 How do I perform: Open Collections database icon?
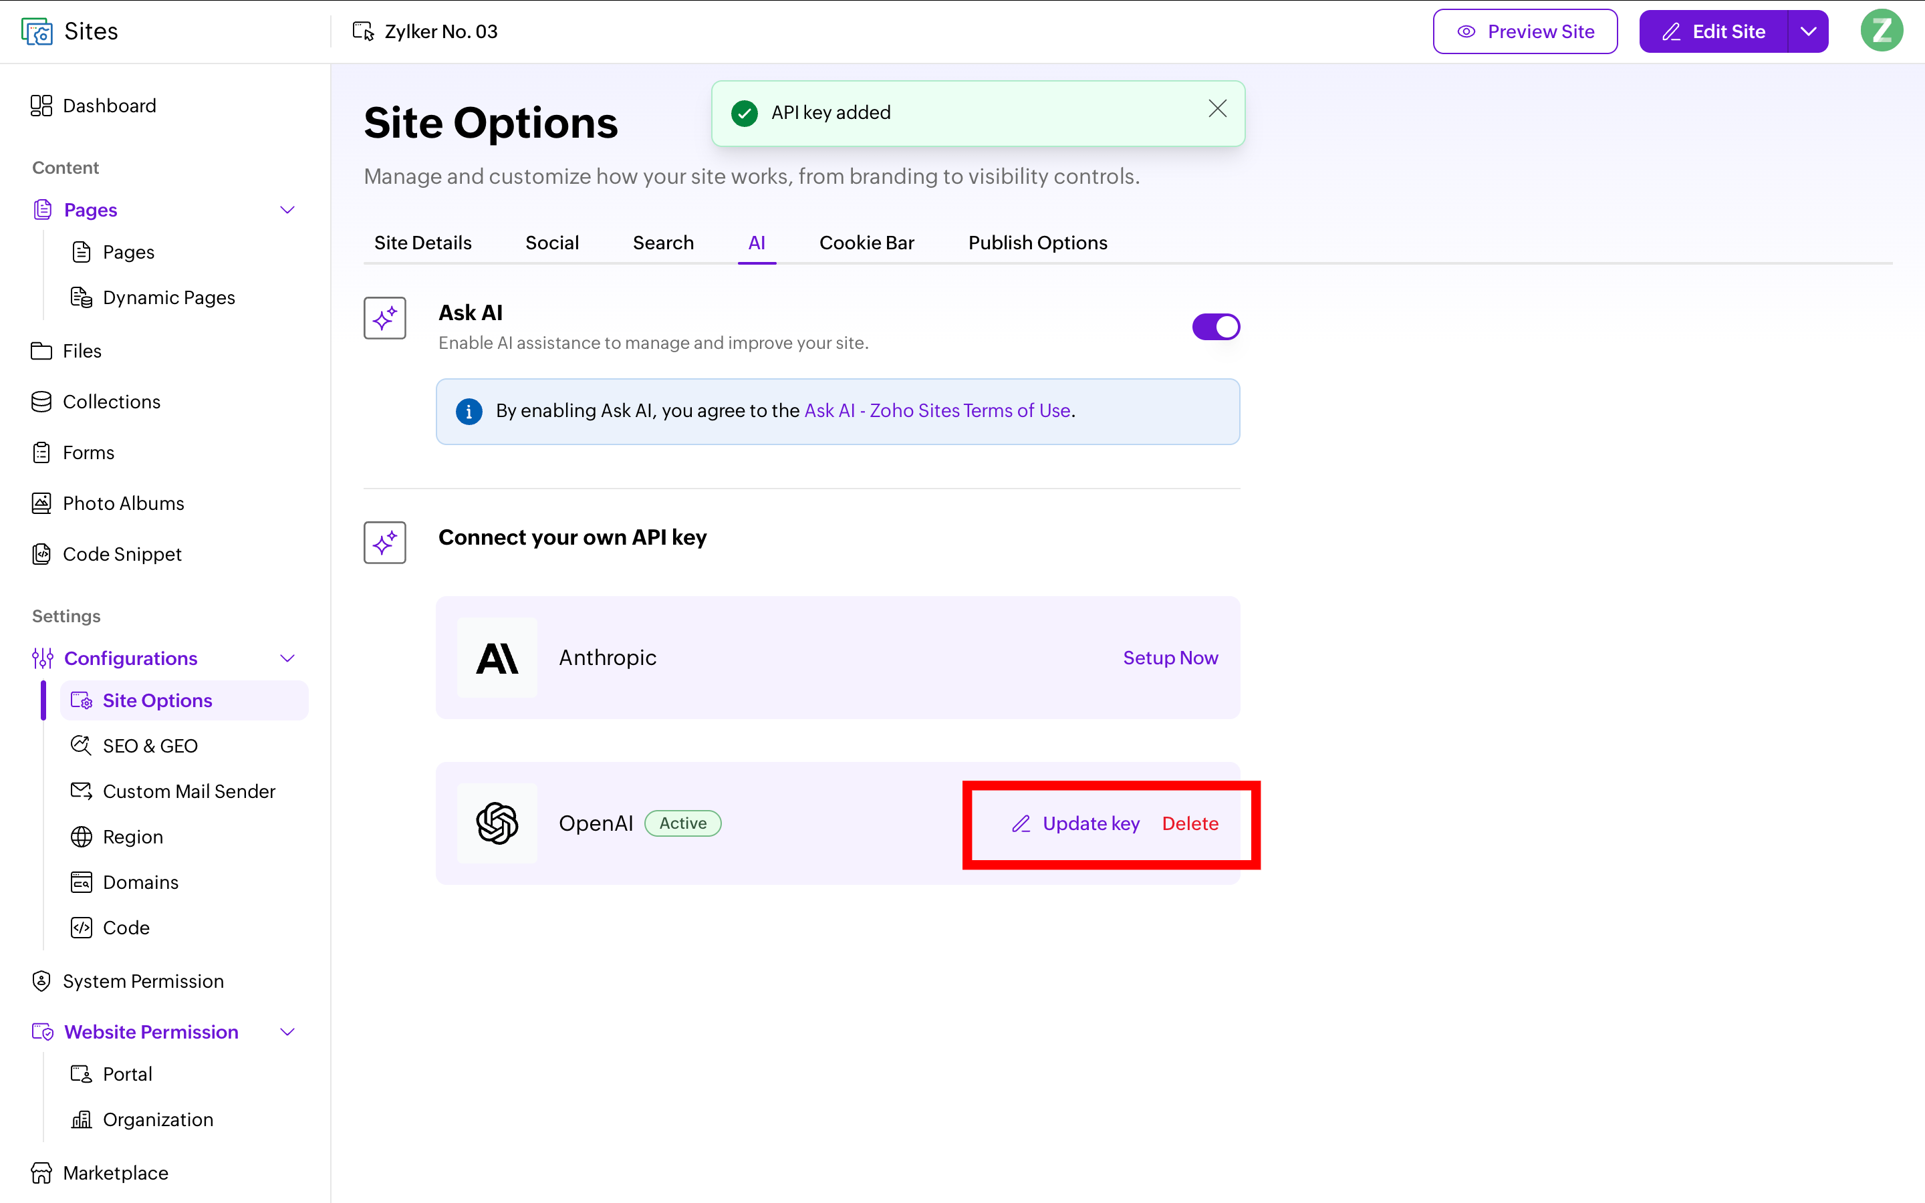41,402
